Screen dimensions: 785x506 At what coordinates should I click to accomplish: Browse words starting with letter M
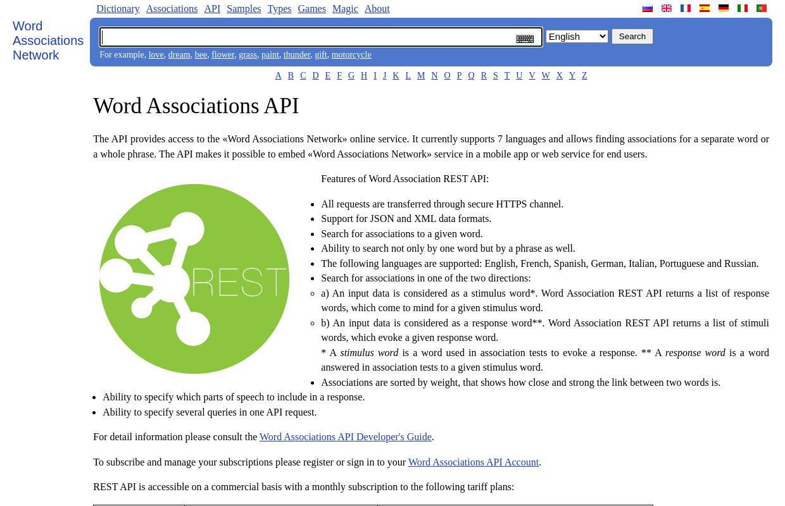pos(421,76)
